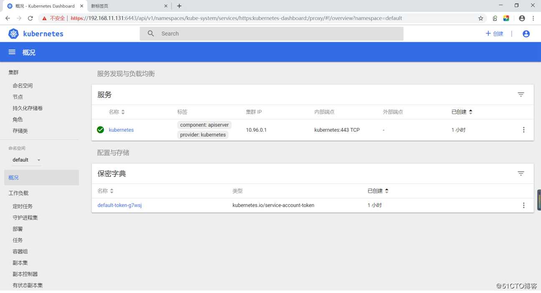Click the kubernetes wordmark text link

(43, 34)
